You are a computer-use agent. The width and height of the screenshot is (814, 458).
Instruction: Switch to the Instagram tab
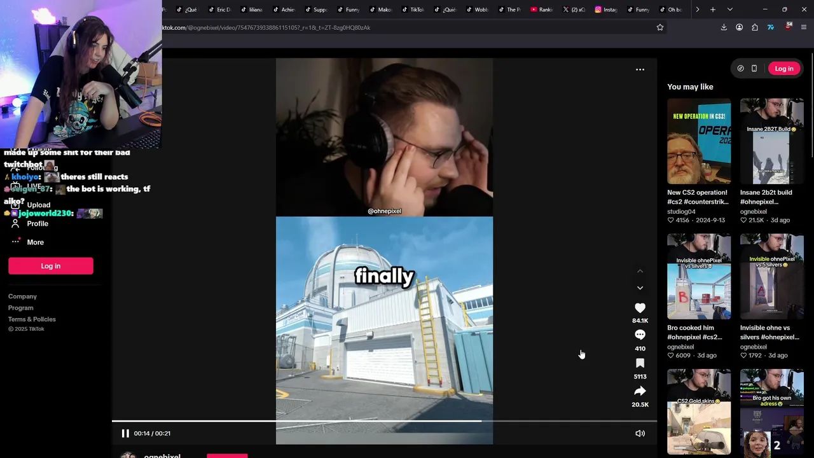pyautogui.click(x=607, y=10)
